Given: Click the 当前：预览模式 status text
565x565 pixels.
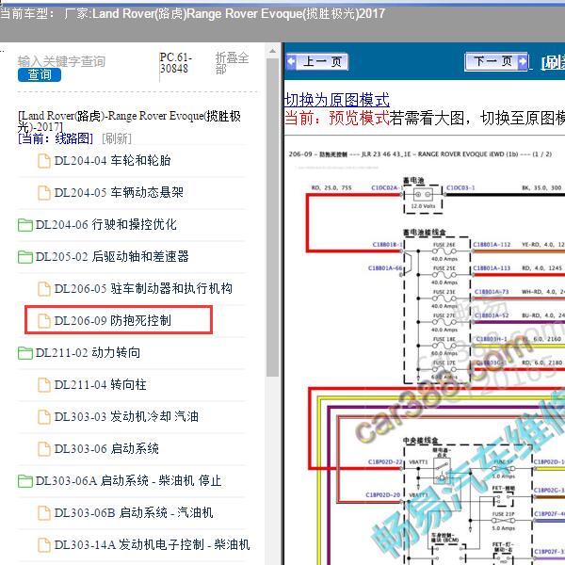Looking at the screenshot, I should click(x=336, y=118).
